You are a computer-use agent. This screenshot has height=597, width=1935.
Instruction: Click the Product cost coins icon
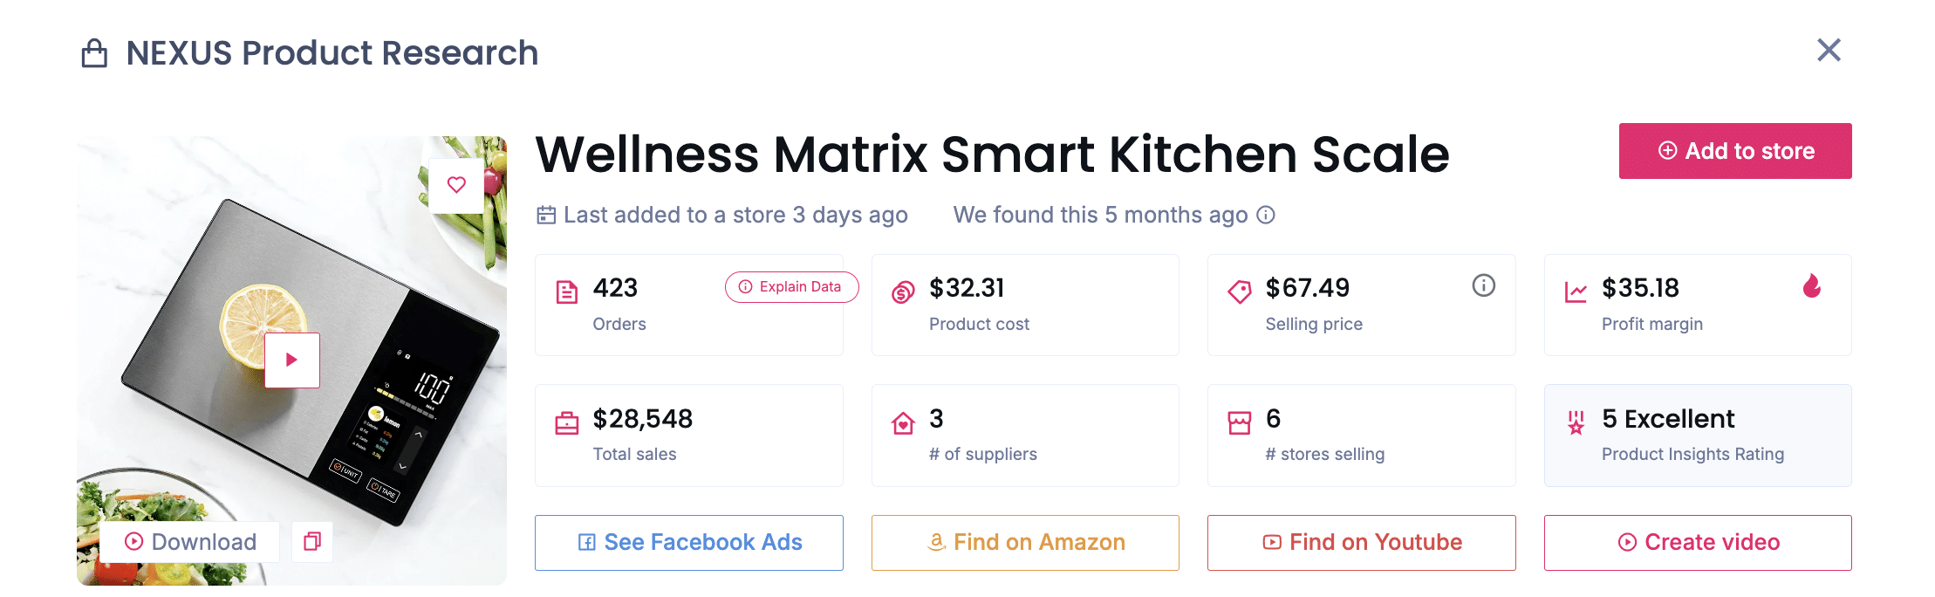903,292
